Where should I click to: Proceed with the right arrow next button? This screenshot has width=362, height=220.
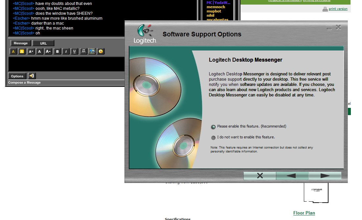tap(325, 176)
